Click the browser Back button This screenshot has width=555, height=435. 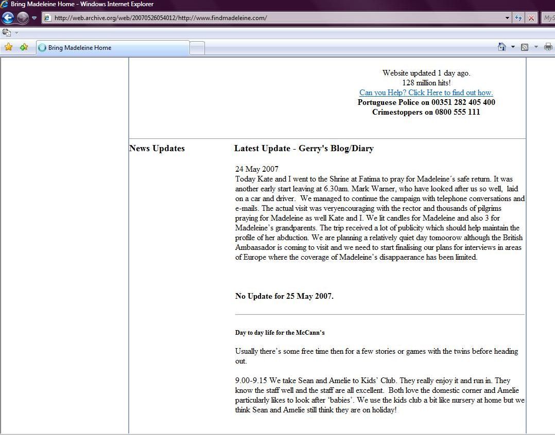pos(8,18)
